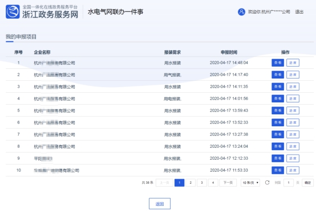Go to page 4
This screenshot has width=316, height=211.
click(213, 183)
